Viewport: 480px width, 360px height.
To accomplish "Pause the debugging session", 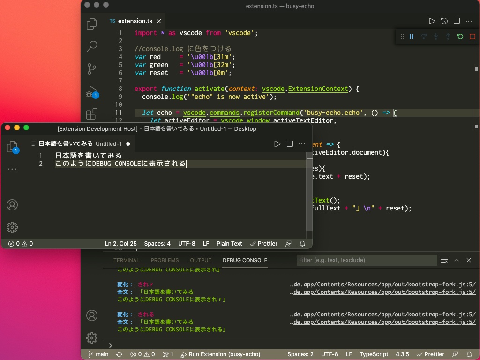I will (412, 37).
